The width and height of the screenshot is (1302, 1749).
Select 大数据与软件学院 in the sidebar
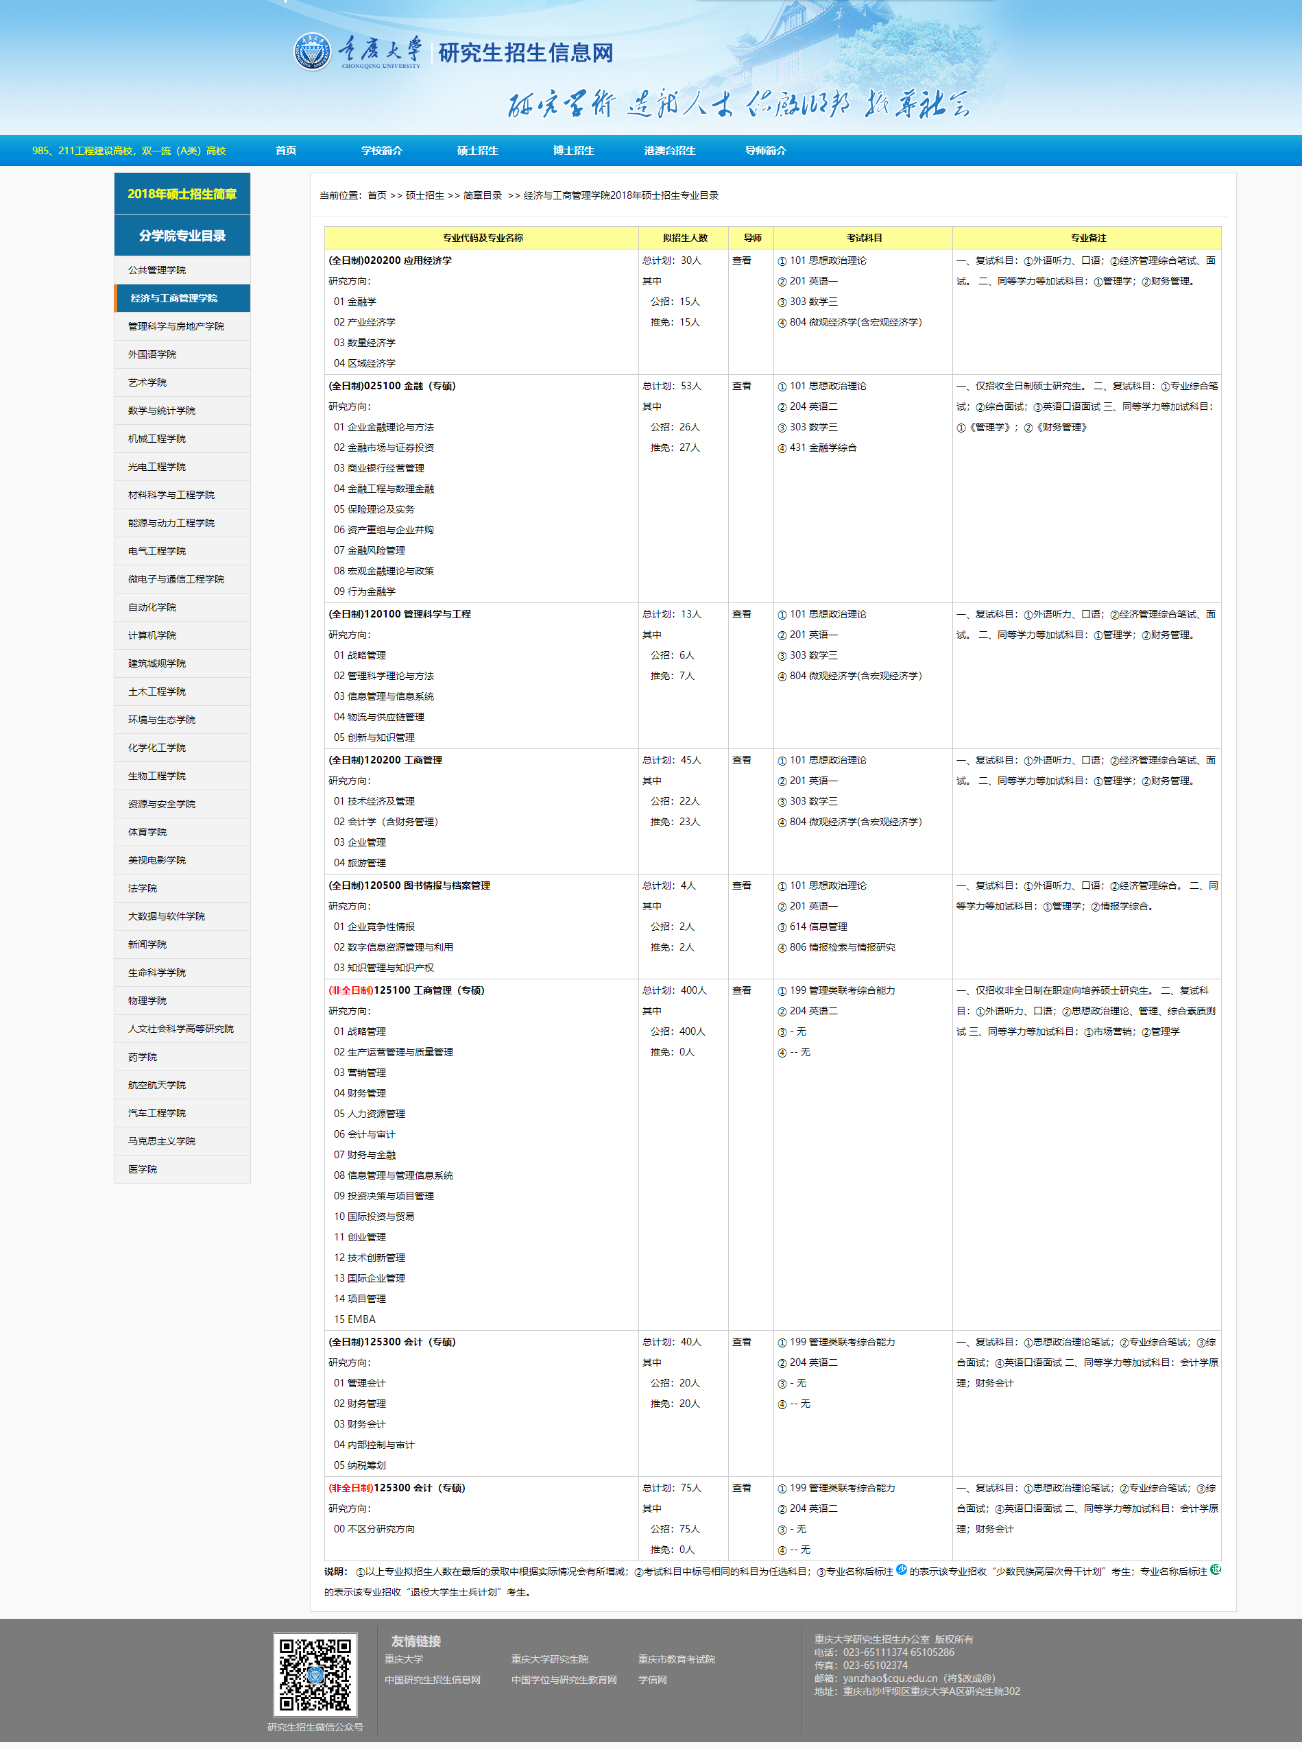[x=167, y=916]
